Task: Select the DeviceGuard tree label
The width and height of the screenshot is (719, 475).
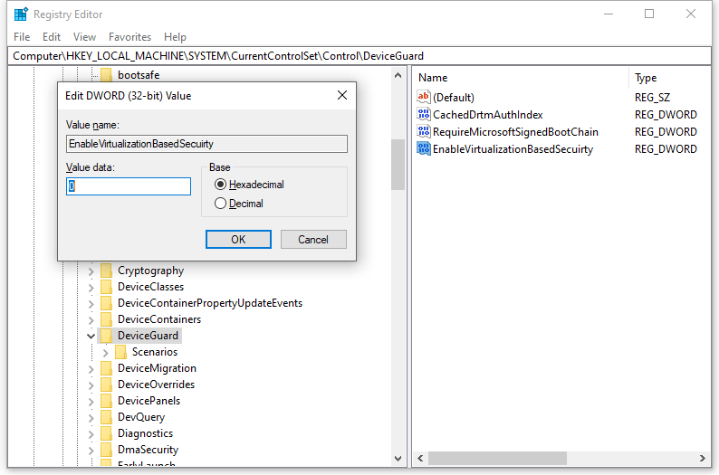Action: click(149, 336)
